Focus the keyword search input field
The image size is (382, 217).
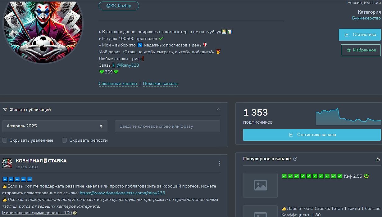pyautogui.click(x=167, y=126)
